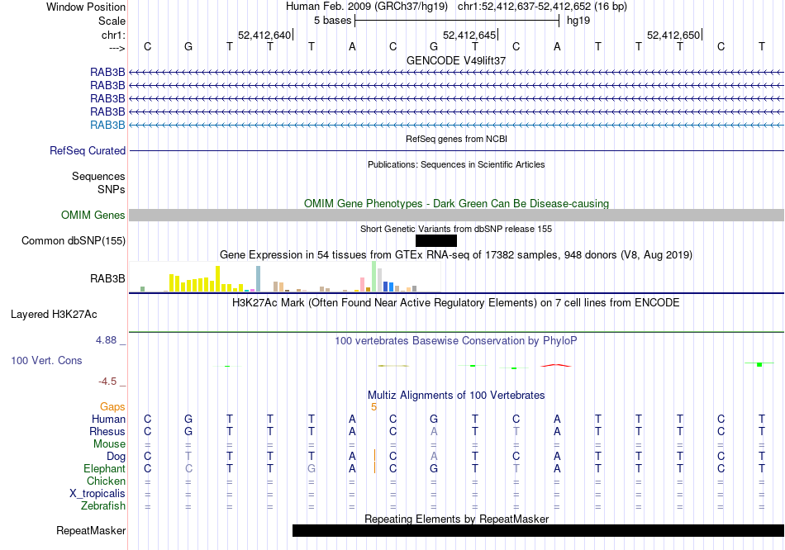Click the pink bar in GTEx expression chart
The image size is (785, 550).
362,284
